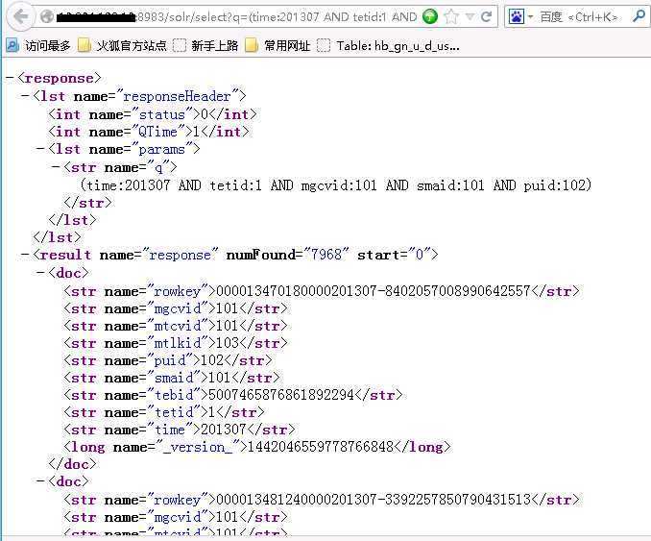Click the rowkey value ending 3392257850790431513
This screenshot has width=651, height=541.
tap(374, 499)
